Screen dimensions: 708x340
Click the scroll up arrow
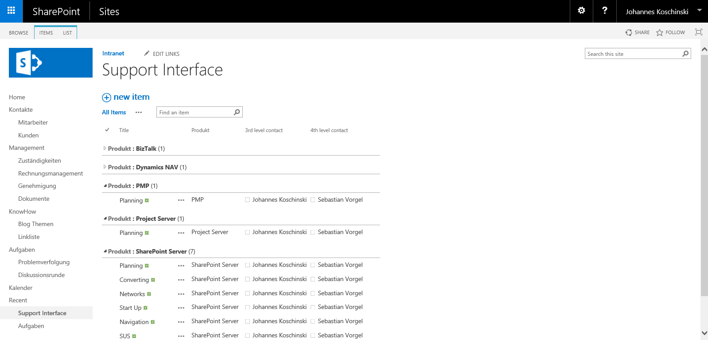[x=704, y=50]
